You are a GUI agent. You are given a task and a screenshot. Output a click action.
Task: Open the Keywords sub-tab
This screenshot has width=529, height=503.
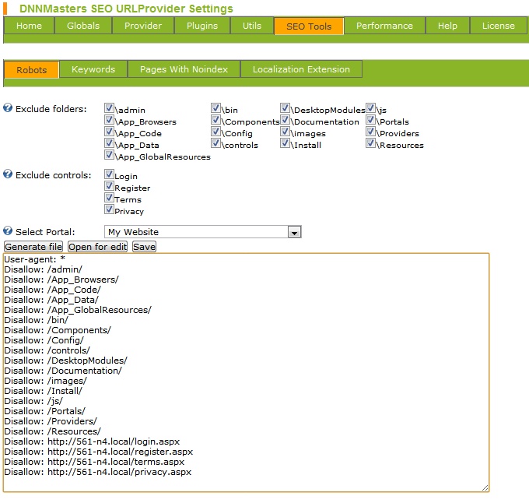pos(93,69)
